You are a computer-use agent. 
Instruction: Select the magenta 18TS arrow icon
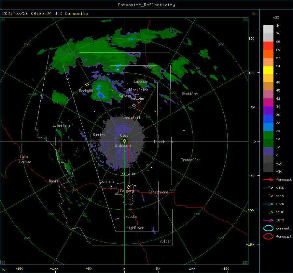[268, 220]
